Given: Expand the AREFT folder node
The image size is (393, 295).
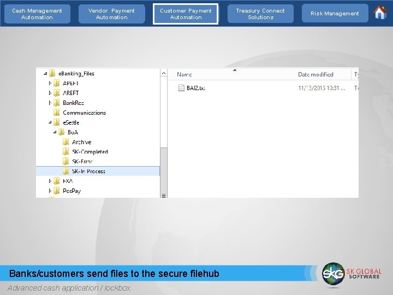Looking at the screenshot, I should pos(50,93).
